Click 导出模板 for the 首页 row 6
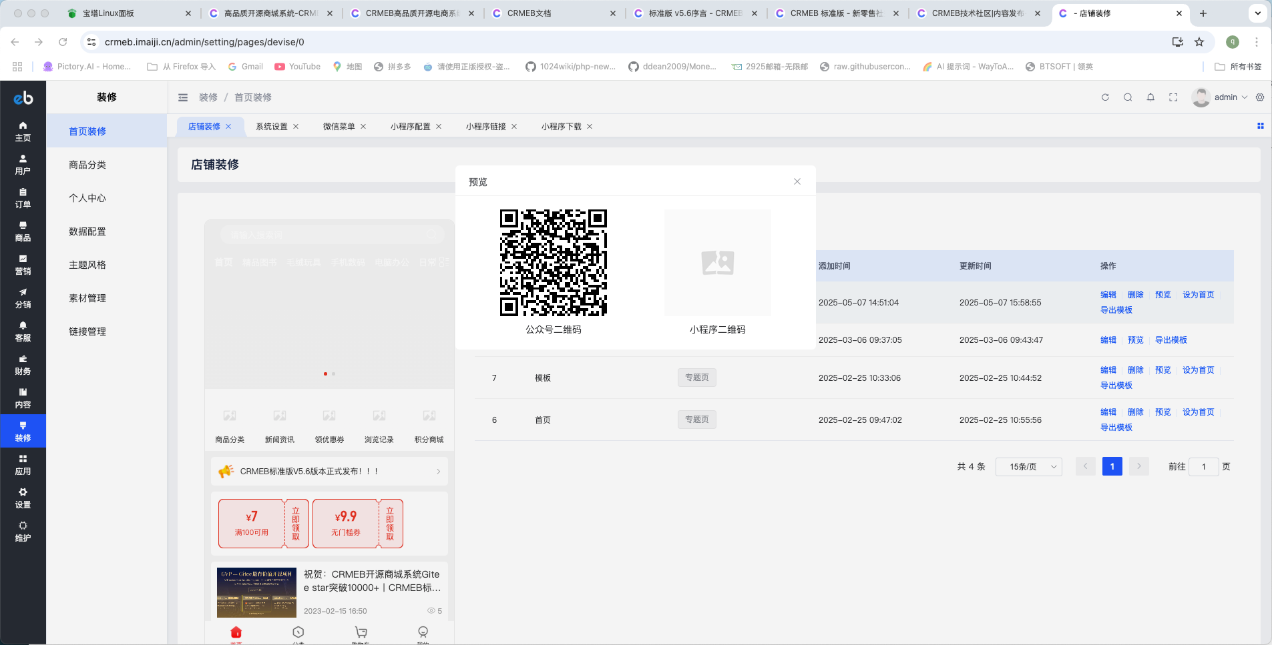The width and height of the screenshot is (1272, 645). (1116, 428)
